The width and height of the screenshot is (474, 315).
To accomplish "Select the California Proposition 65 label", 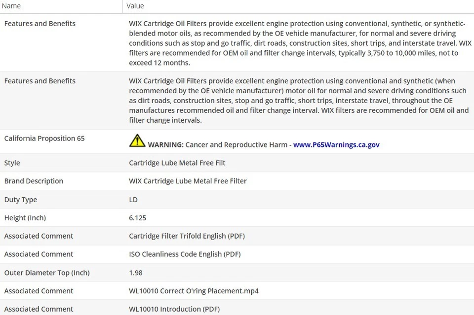I will (44, 138).
